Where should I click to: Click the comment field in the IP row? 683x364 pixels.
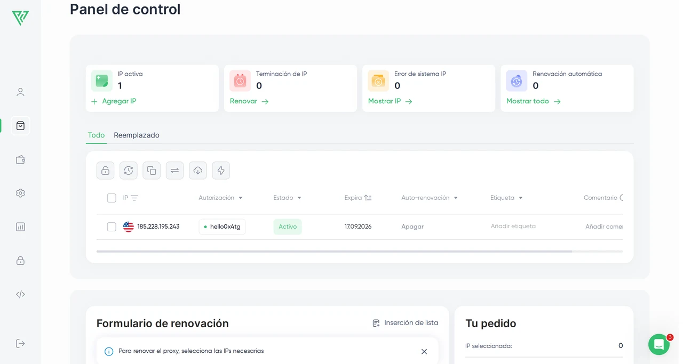604,227
